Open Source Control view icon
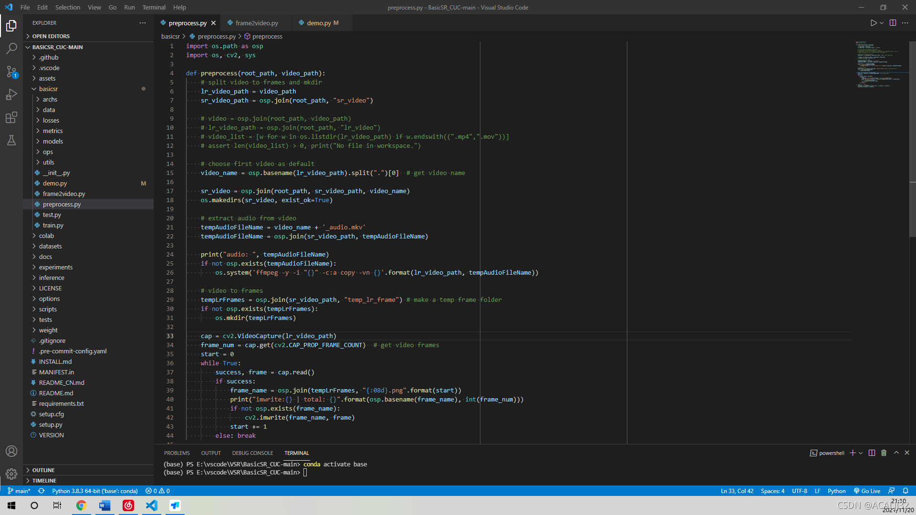Image resolution: width=916 pixels, height=515 pixels. click(x=11, y=72)
